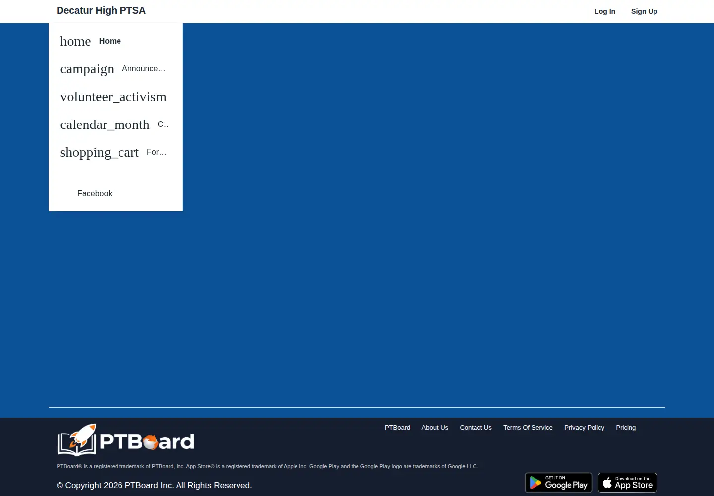Click the Download on the App Store badge
The width and height of the screenshot is (714, 496).
point(628,483)
